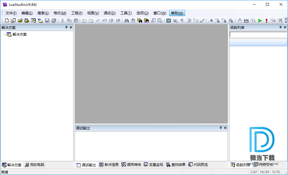Open the 调试(D) menu

110,13
